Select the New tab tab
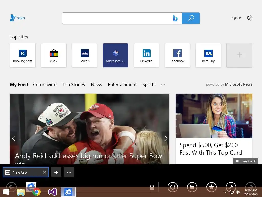Screen dimensions: 262x197 26,172
